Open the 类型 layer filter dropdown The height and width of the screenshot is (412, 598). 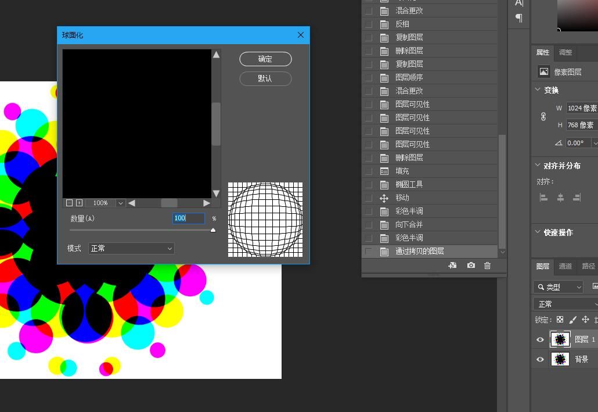558,286
